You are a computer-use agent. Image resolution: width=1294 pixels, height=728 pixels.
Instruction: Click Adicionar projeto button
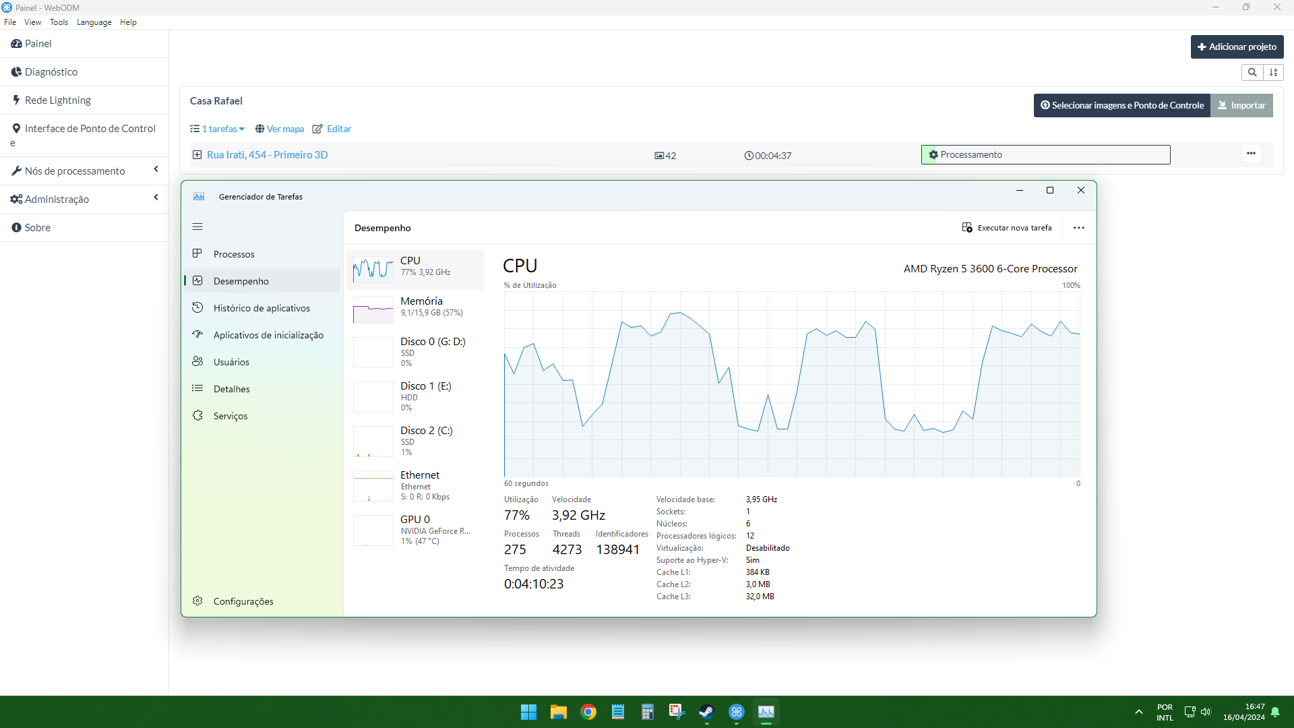pos(1237,47)
